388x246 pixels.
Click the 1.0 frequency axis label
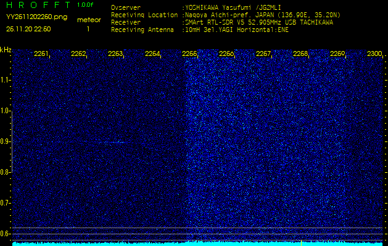(4, 111)
